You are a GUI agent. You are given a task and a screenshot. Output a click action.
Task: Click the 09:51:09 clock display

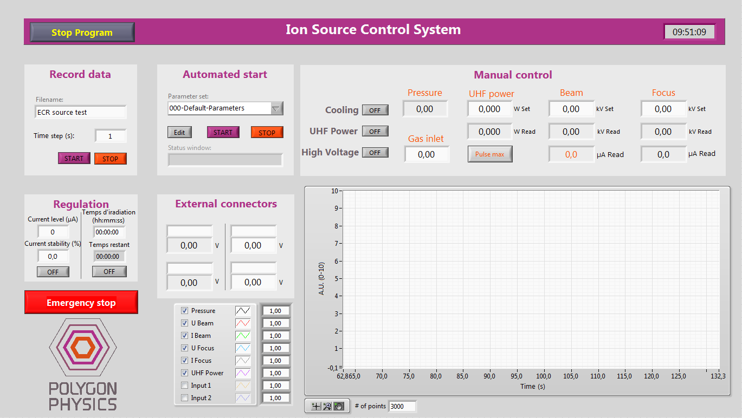(689, 32)
